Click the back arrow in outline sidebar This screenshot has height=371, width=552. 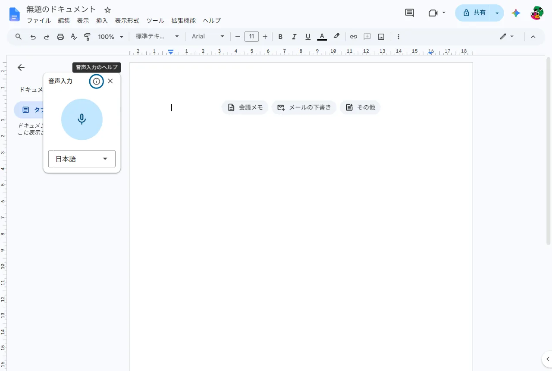tap(21, 67)
